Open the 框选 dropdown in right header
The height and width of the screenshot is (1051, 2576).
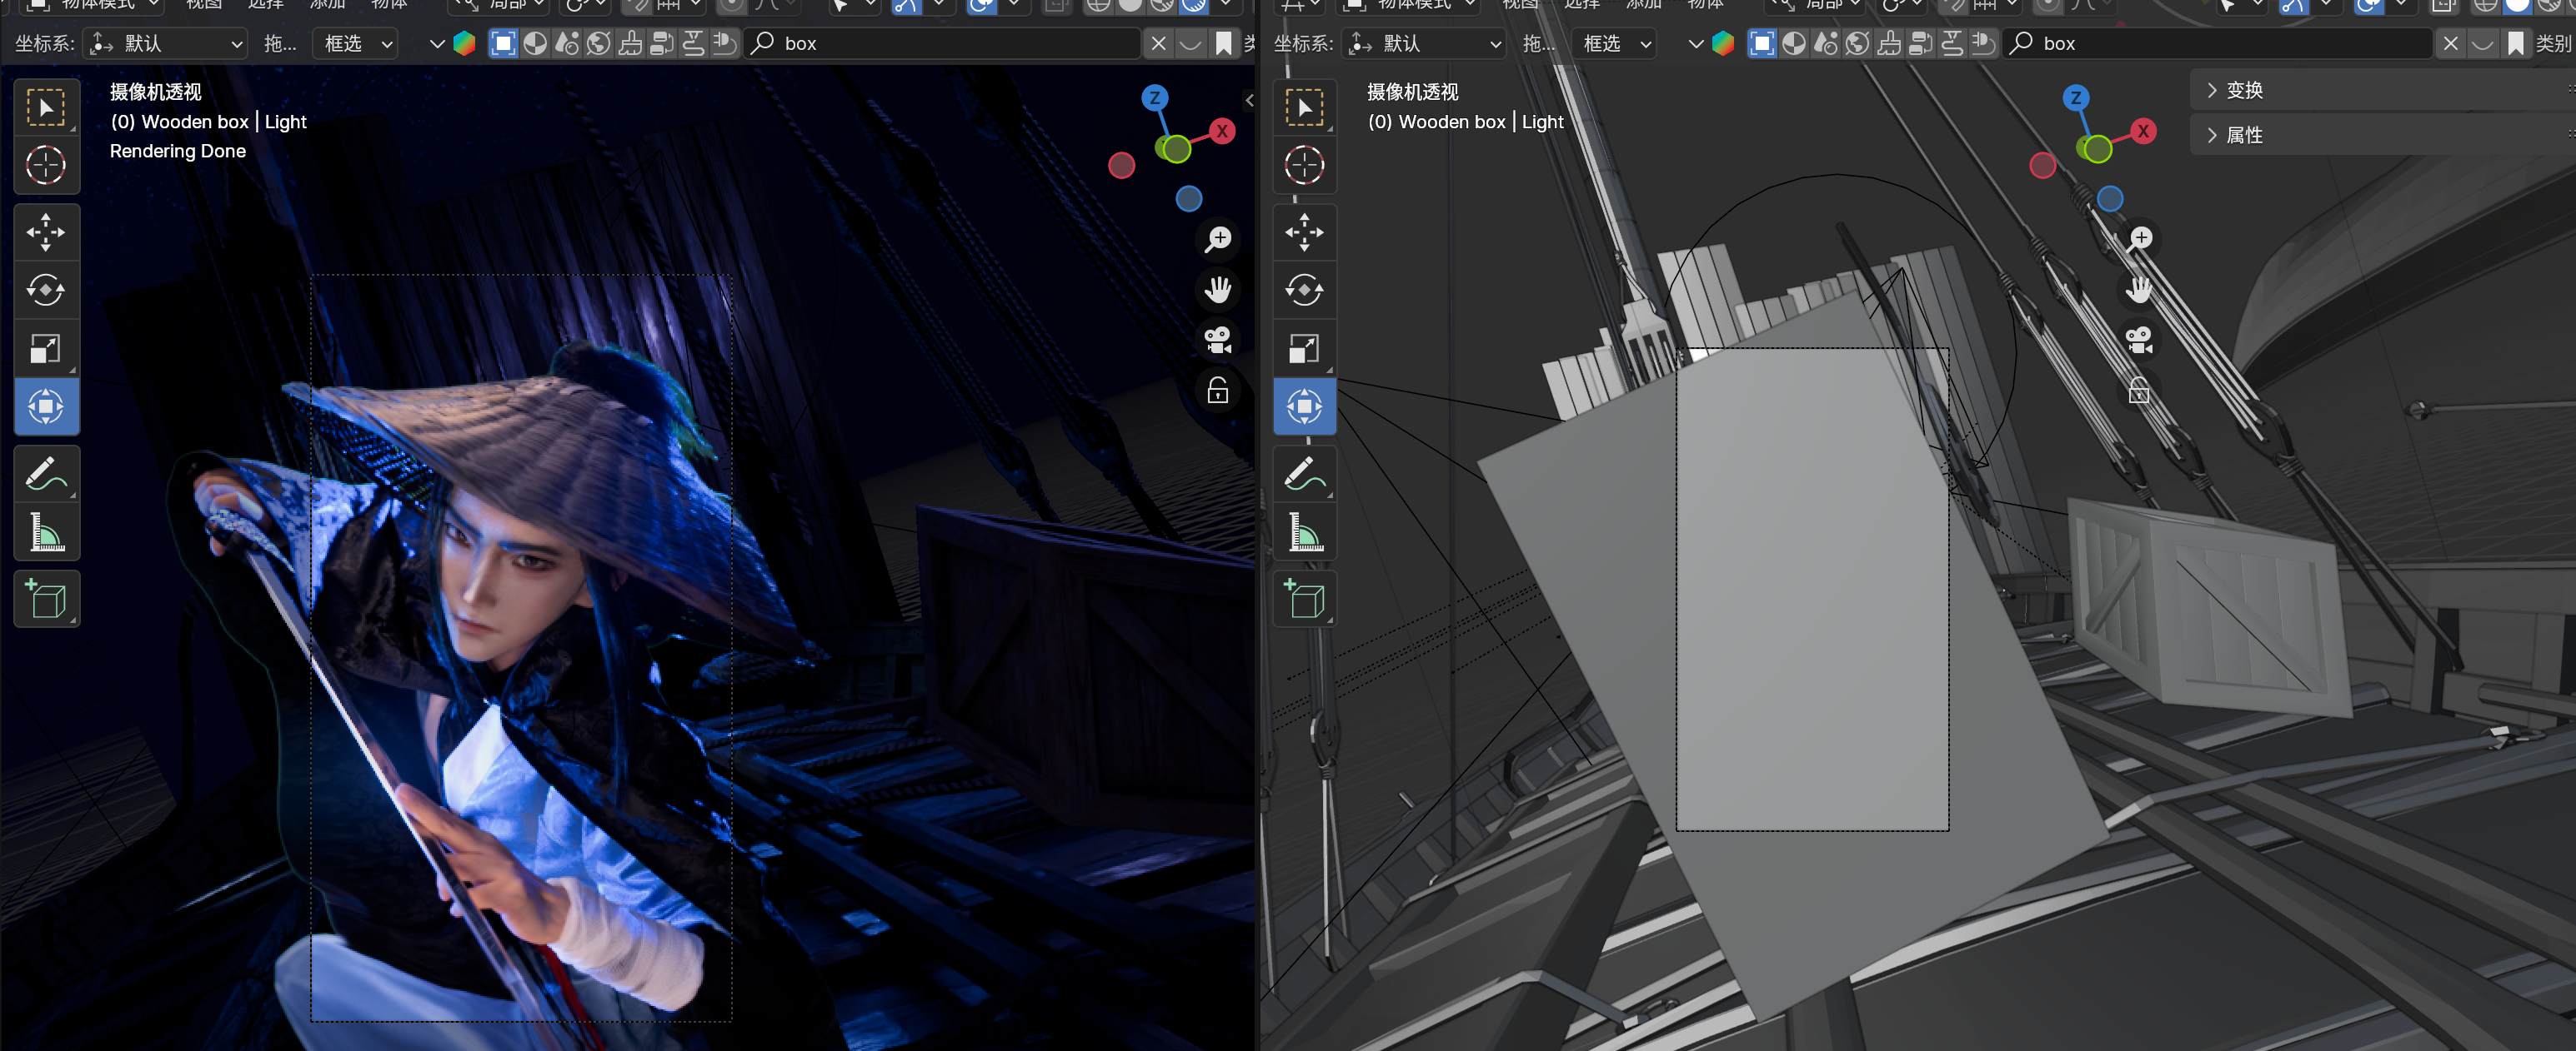click(x=1614, y=43)
